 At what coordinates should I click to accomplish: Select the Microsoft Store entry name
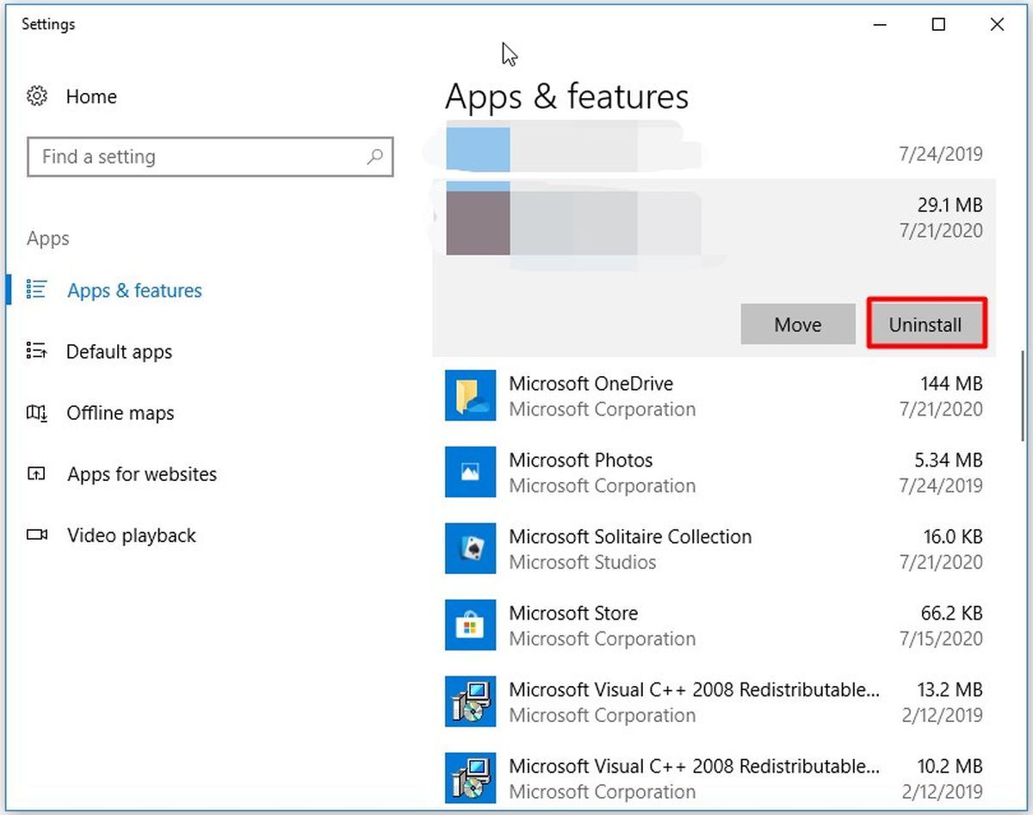tap(573, 614)
